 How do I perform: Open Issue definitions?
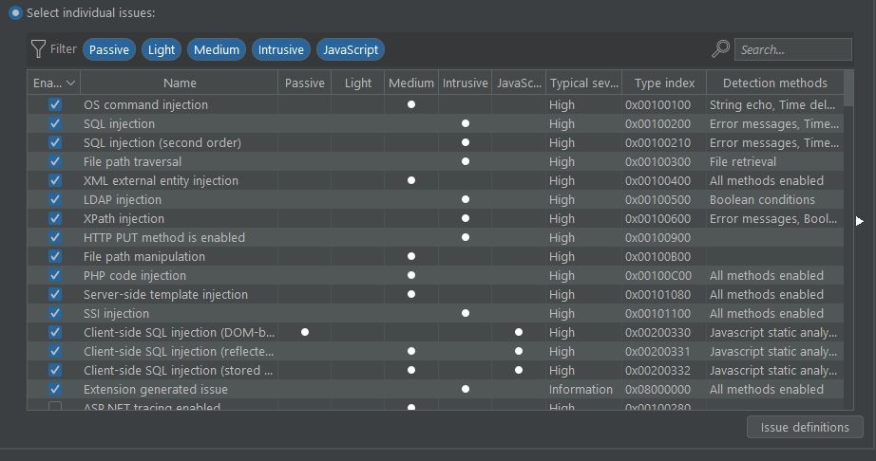805,427
